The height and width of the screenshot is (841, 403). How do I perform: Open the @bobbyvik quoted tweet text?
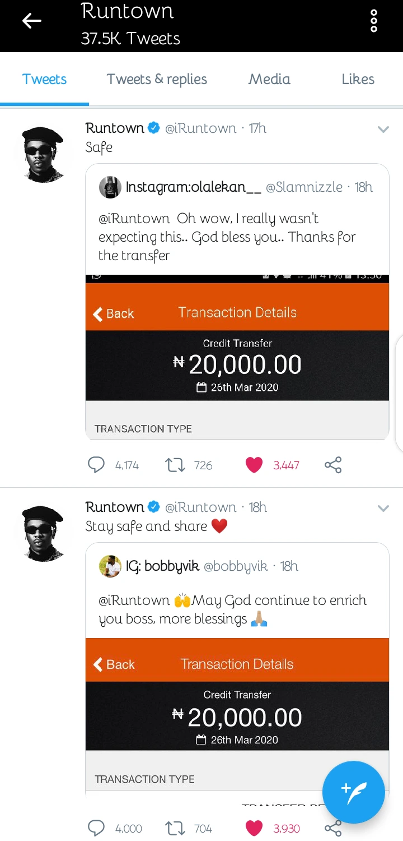(x=232, y=609)
